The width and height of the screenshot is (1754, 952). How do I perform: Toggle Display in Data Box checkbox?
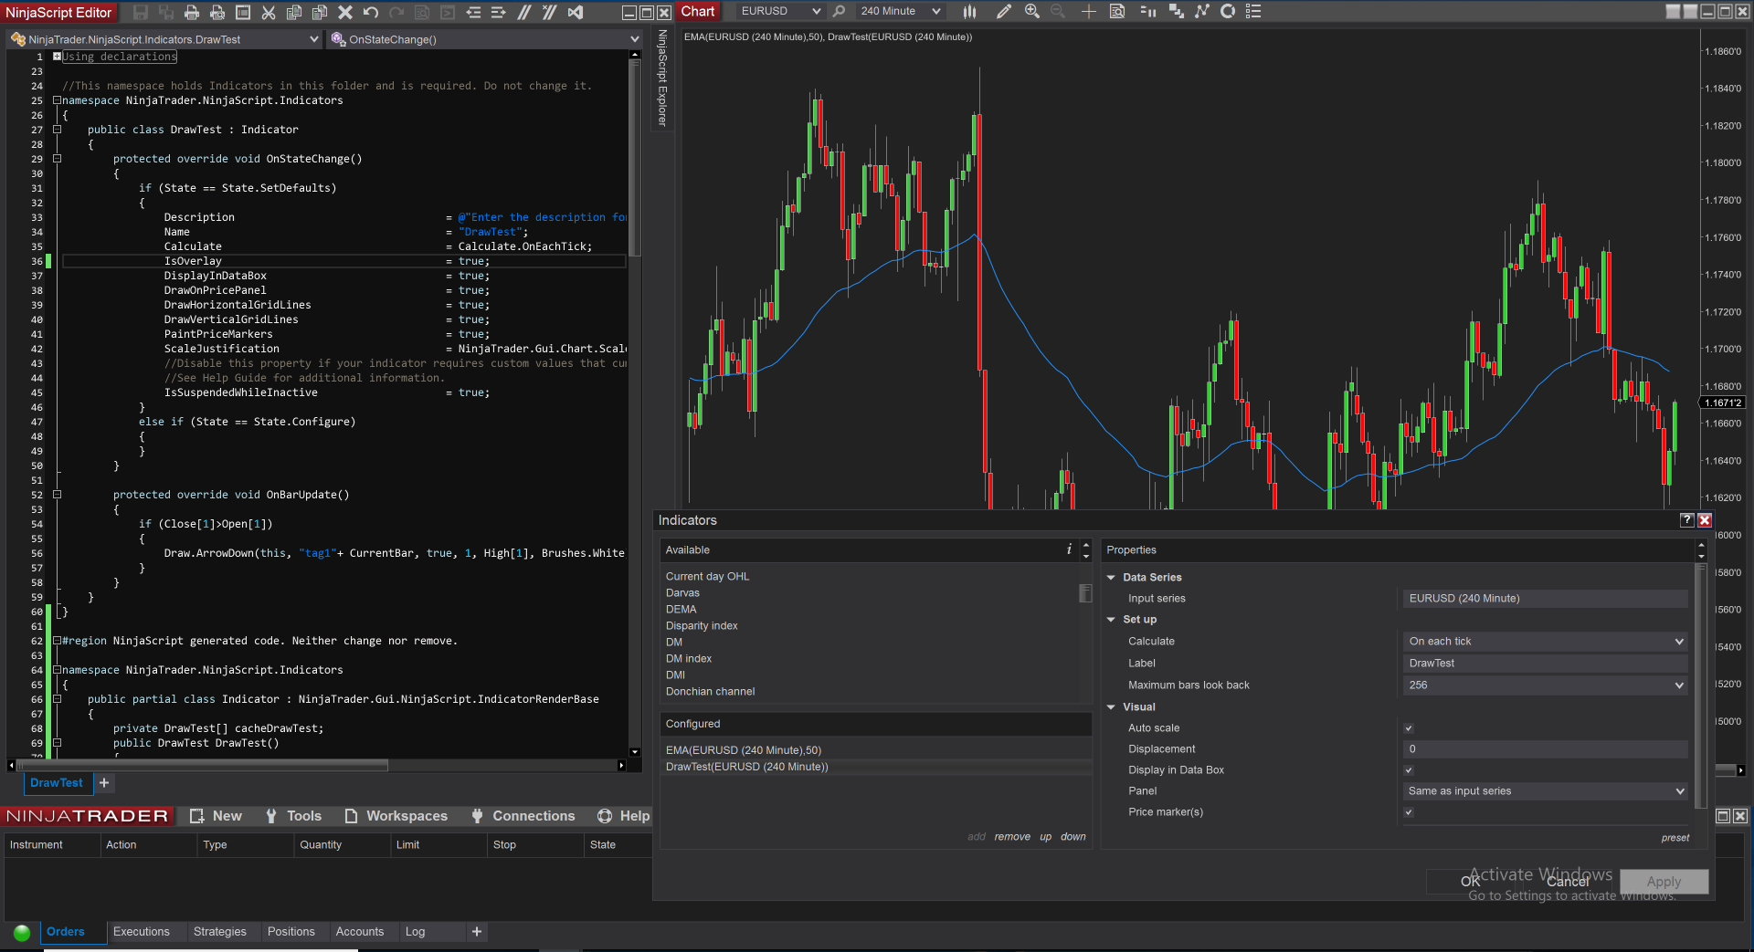tap(1409, 770)
